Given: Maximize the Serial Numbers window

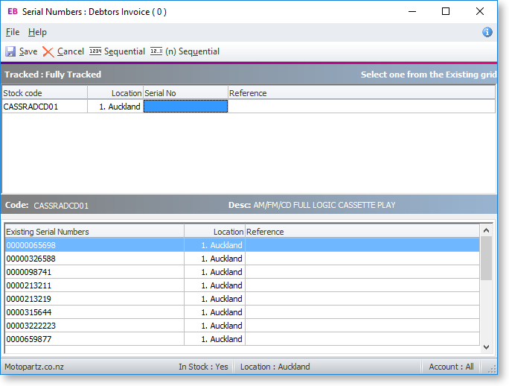Looking at the screenshot, I should 446,11.
